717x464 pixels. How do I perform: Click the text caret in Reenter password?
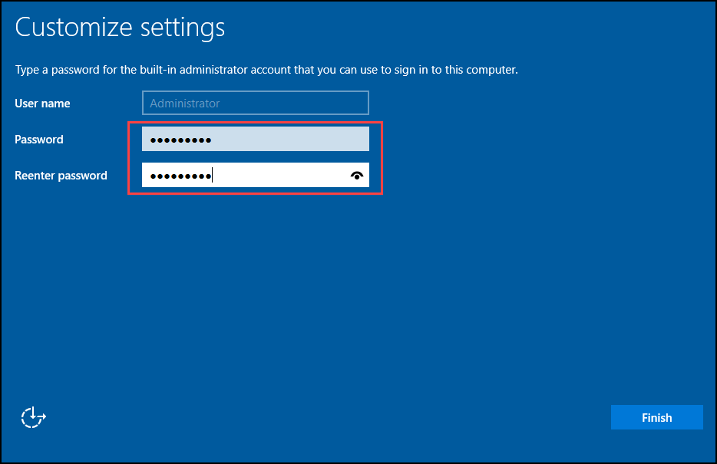coord(212,176)
